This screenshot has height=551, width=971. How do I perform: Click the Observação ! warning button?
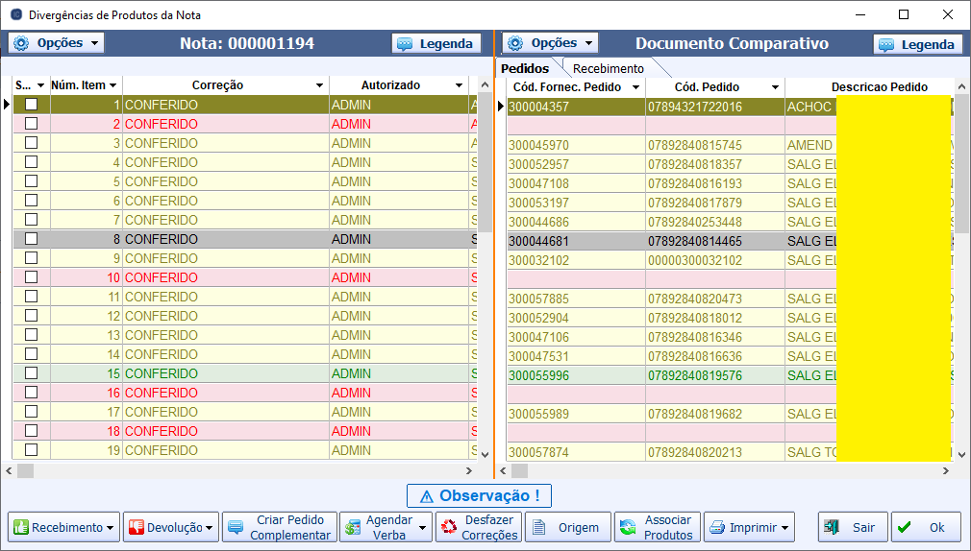tap(479, 495)
